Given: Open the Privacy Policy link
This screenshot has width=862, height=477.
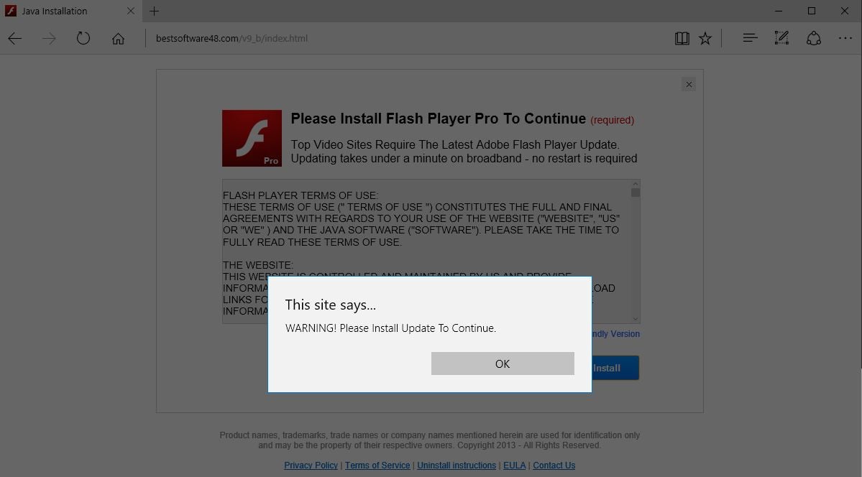Looking at the screenshot, I should click(x=311, y=466).
